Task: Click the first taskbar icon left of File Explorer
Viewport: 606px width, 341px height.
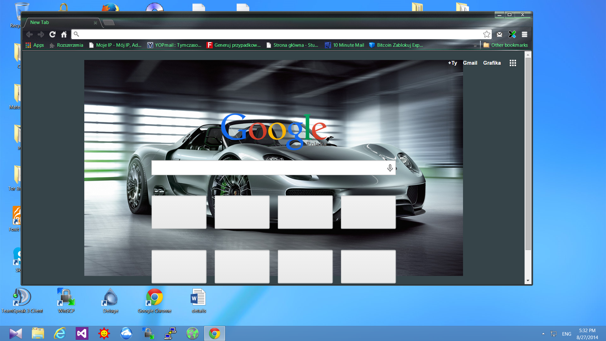Action: pos(16,333)
